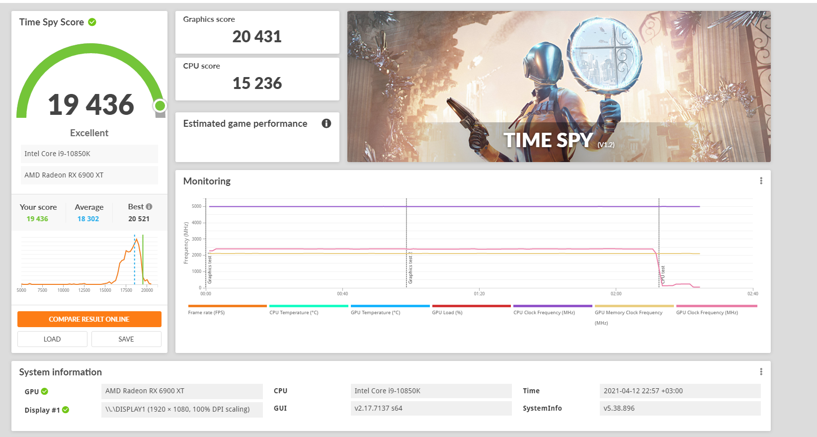
Task: Click the Display #1 resolution field
Action: (182, 409)
